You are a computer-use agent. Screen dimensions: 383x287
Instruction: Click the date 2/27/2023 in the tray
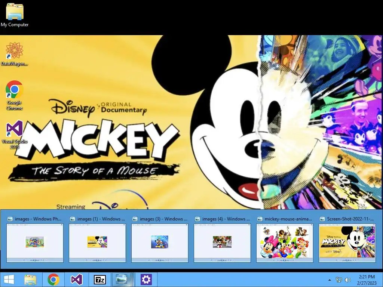[367, 283]
